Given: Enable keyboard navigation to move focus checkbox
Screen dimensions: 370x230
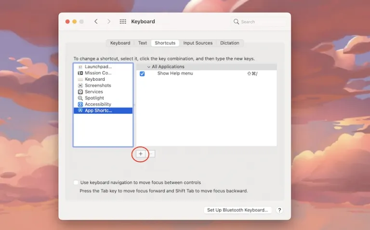Looking at the screenshot, I should 76,183.
